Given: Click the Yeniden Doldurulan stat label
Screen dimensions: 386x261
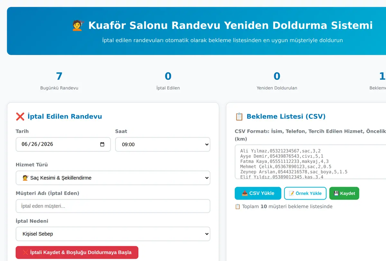Looking at the screenshot, I should coord(277,88).
